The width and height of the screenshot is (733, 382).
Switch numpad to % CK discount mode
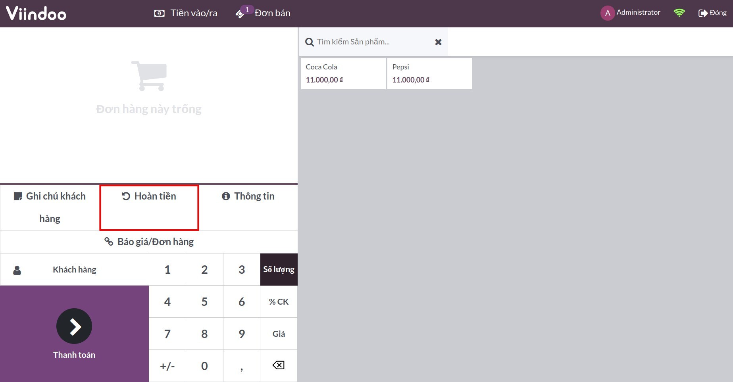pyautogui.click(x=279, y=302)
